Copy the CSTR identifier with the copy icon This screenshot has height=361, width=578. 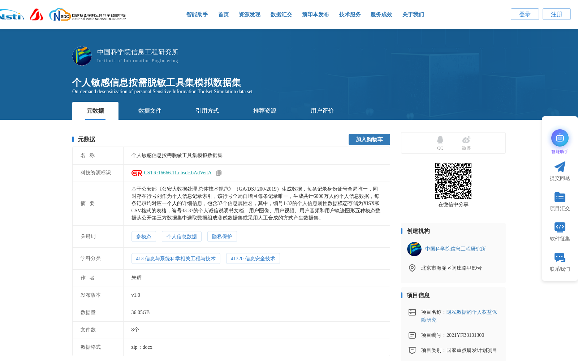(219, 173)
